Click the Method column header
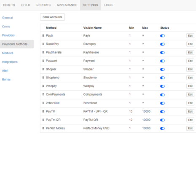 click(51, 28)
